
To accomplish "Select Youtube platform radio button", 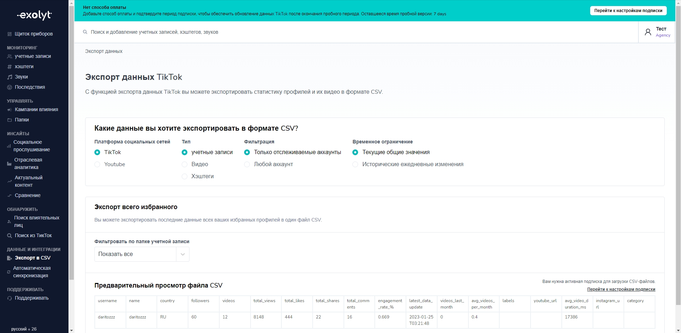I will [97, 164].
